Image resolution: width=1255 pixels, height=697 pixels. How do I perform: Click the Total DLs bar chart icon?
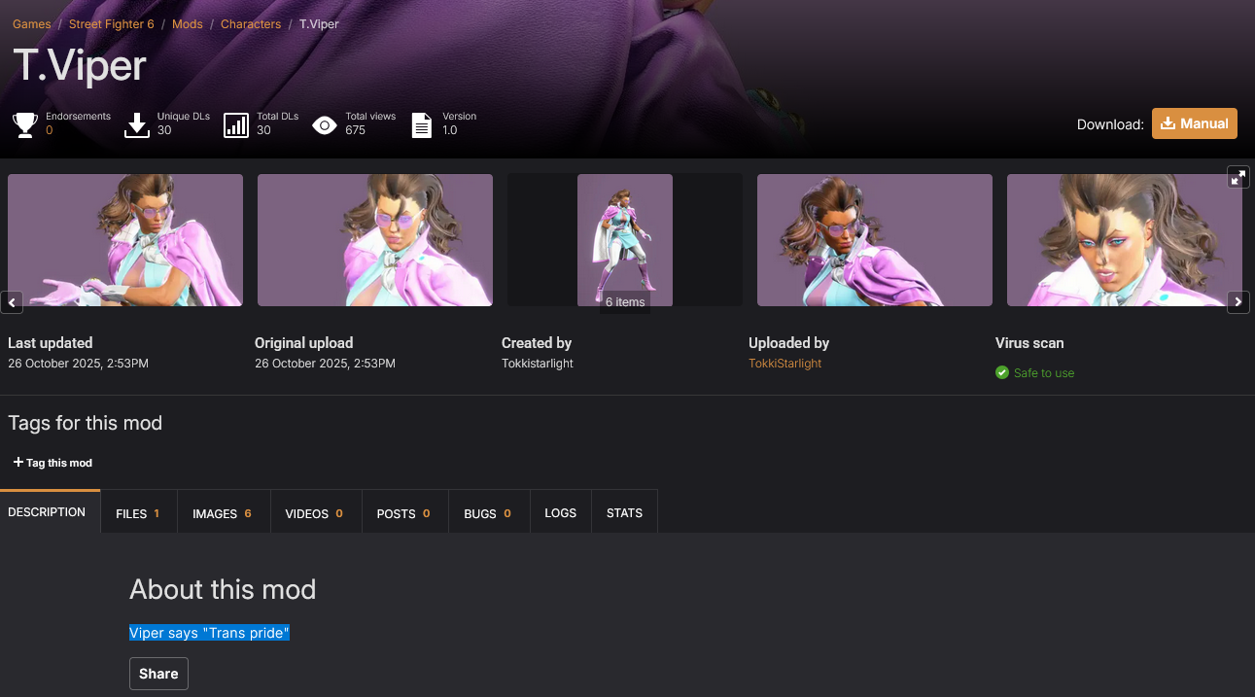click(x=236, y=124)
